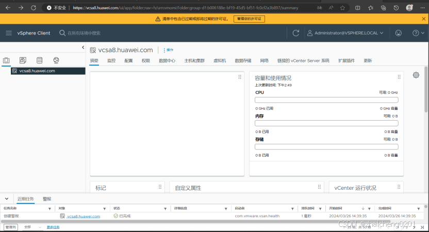The image size is (429, 232).
Task: Filter the 开始时间 column
Action: click(369, 209)
